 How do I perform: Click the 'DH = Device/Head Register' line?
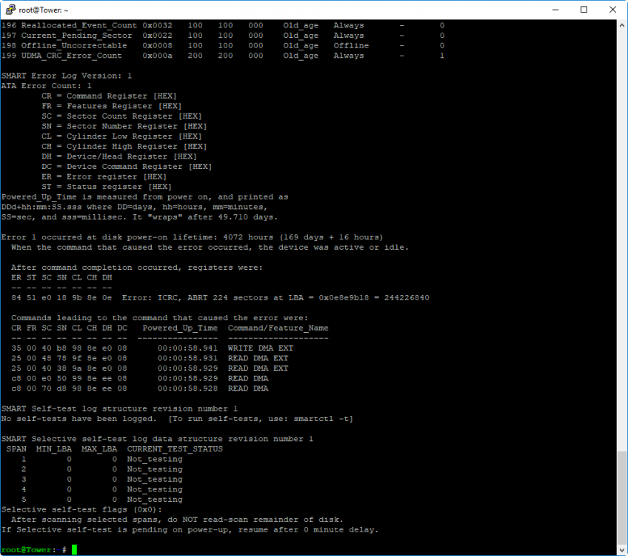point(119,156)
